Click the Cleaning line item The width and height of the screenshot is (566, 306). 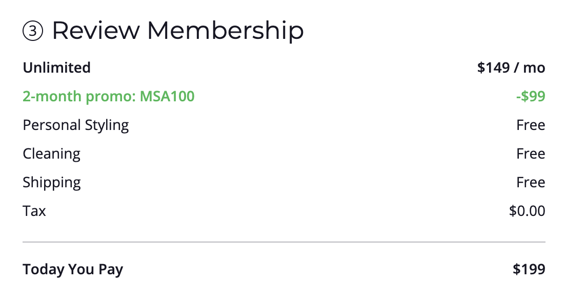[51, 154]
